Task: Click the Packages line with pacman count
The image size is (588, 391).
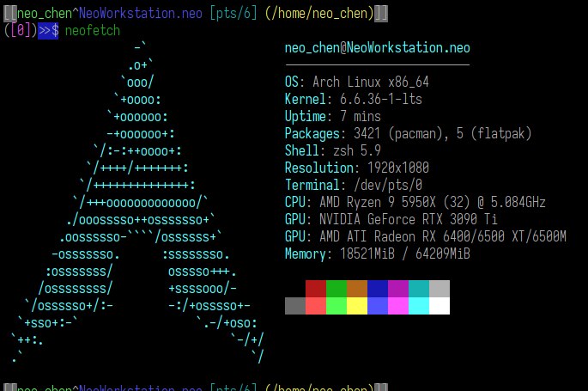Action: coord(409,134)
